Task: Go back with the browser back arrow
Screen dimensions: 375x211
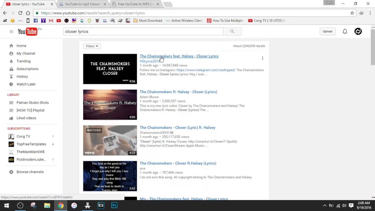Action: pyautogui.click(x=5, y=13)
